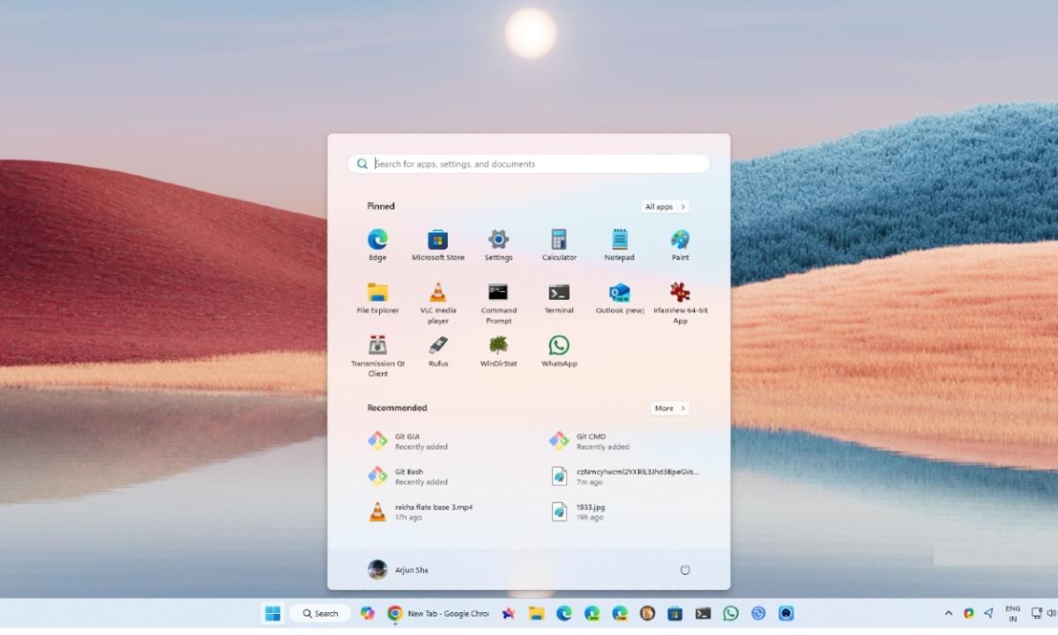Show More recommended items
The width and height of the screenshot is (1058, 635).
click(x=669, y=407)
